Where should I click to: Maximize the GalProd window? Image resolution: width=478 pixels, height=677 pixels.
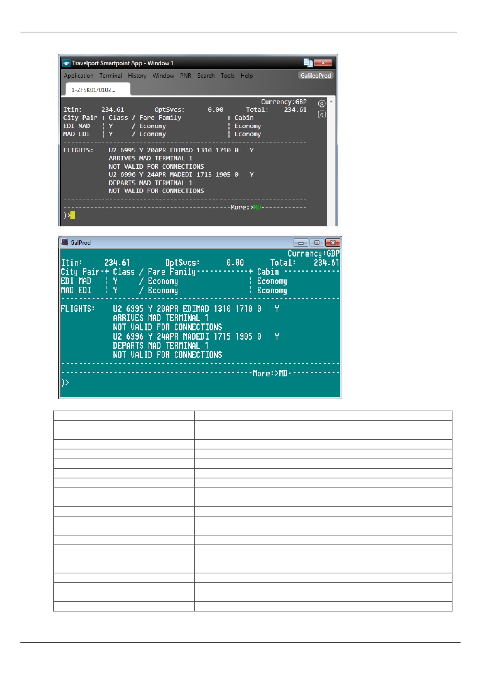(x=317, y=243)
